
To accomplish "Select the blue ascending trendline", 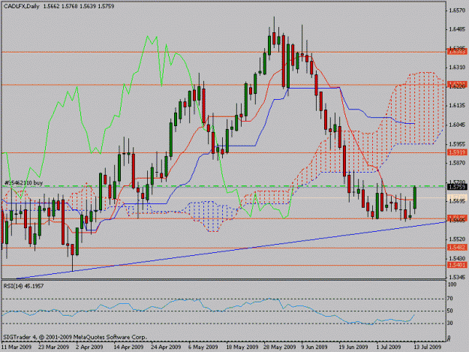I will (x=231, y=250).
